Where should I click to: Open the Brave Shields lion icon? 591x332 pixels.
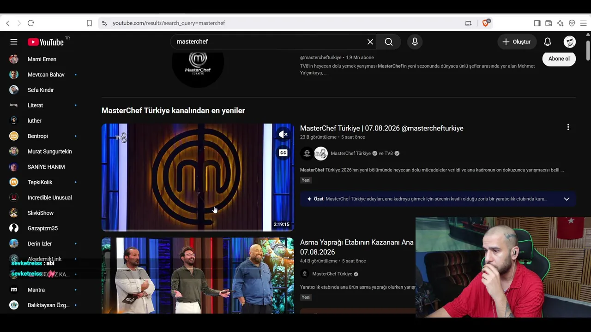(x=486, y=23)
